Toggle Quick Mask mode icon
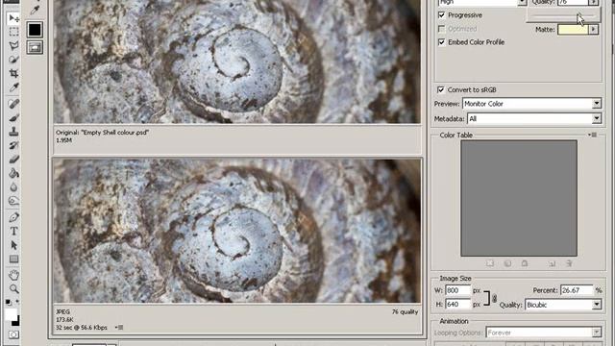The height and width of the screenshot is (346, 615). pyautogui.click(x=13, y=334)
